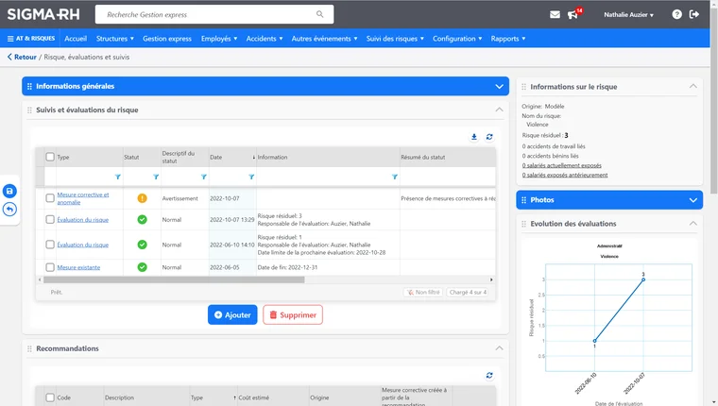Click the Recherche Gestion express search field

tap(214, 14)
